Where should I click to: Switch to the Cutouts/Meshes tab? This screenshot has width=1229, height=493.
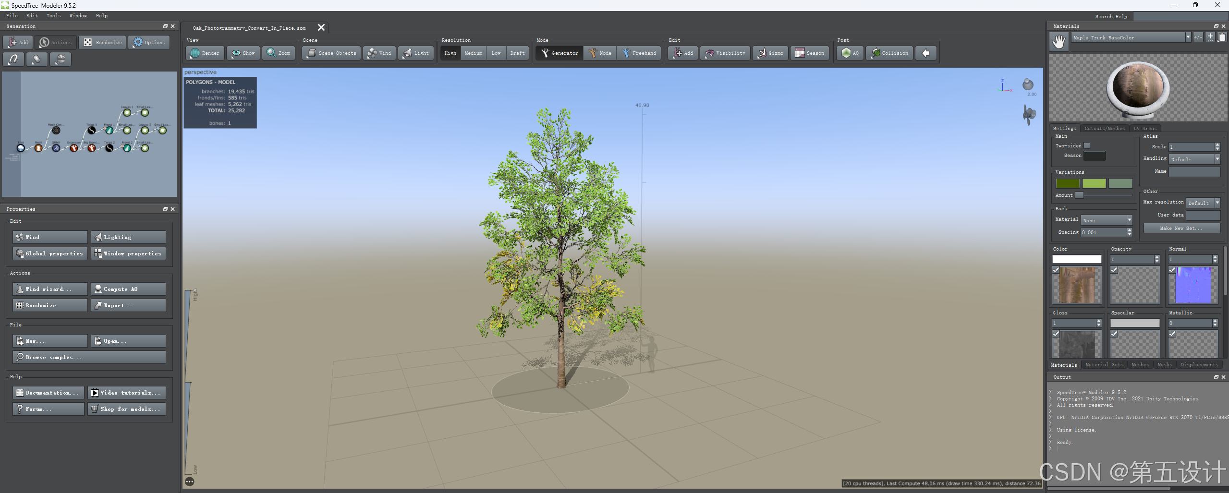coord(1105,128)
